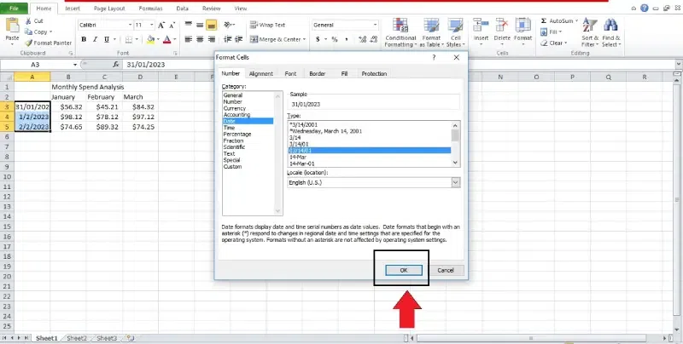Screen dimensions: 683x344
Task: Click OK in Format Cells dialog
Action: tap(404, 270)
